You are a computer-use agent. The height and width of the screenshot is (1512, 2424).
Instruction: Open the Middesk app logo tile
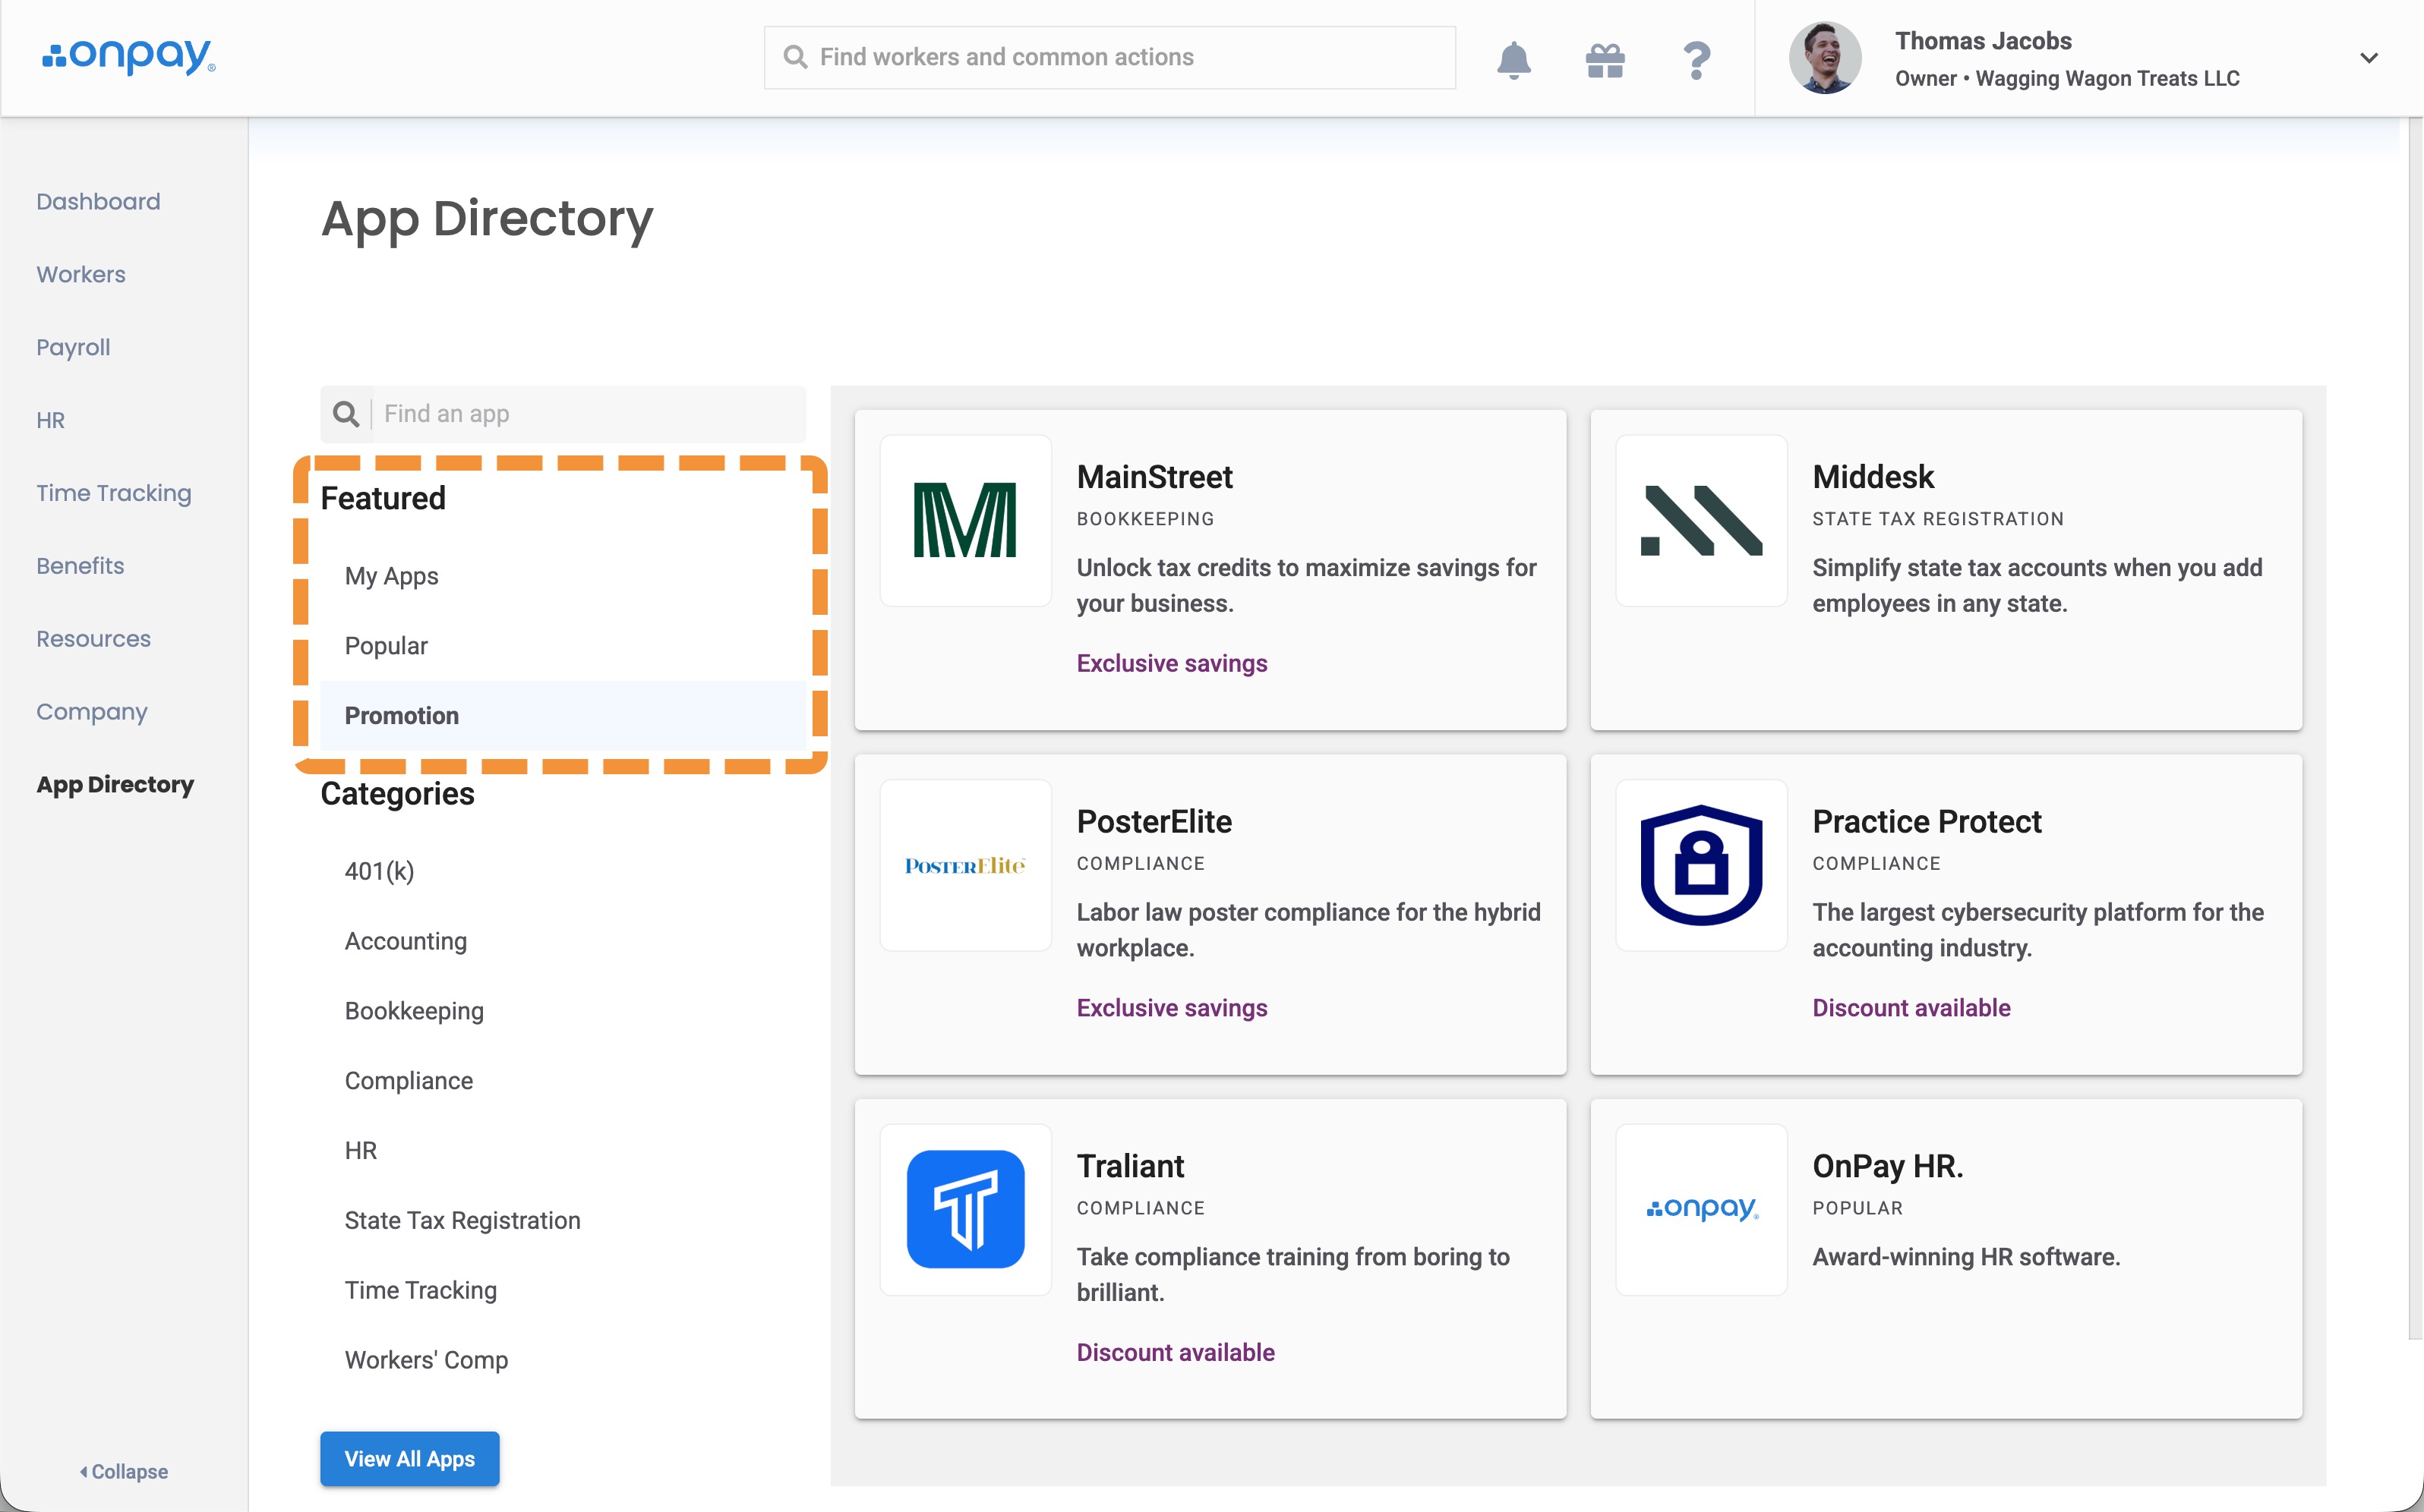click(1701, 520)
